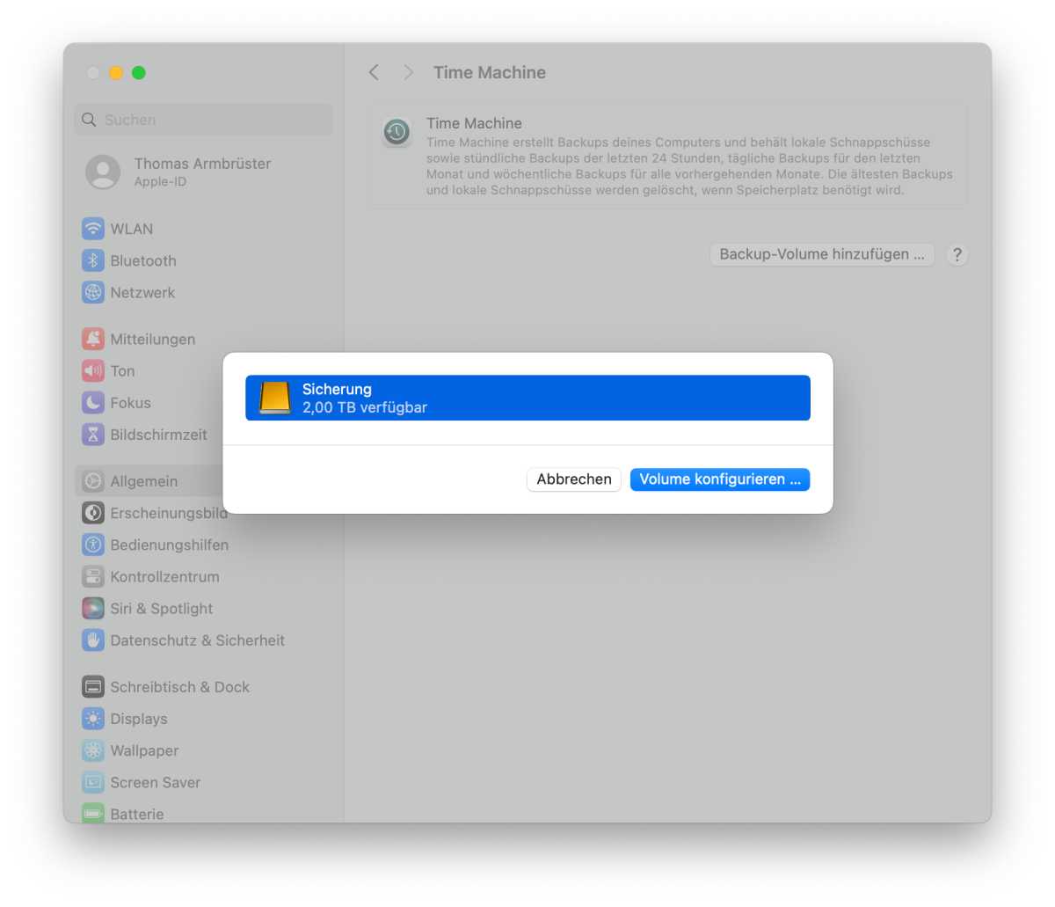Click the Screen Saver icon

93,782
